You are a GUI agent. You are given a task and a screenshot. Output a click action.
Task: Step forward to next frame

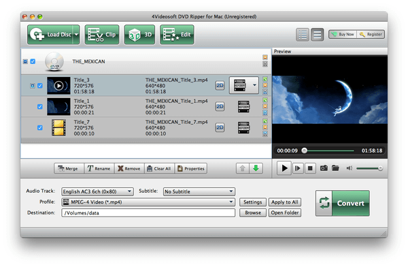click(x=298, y=168)
